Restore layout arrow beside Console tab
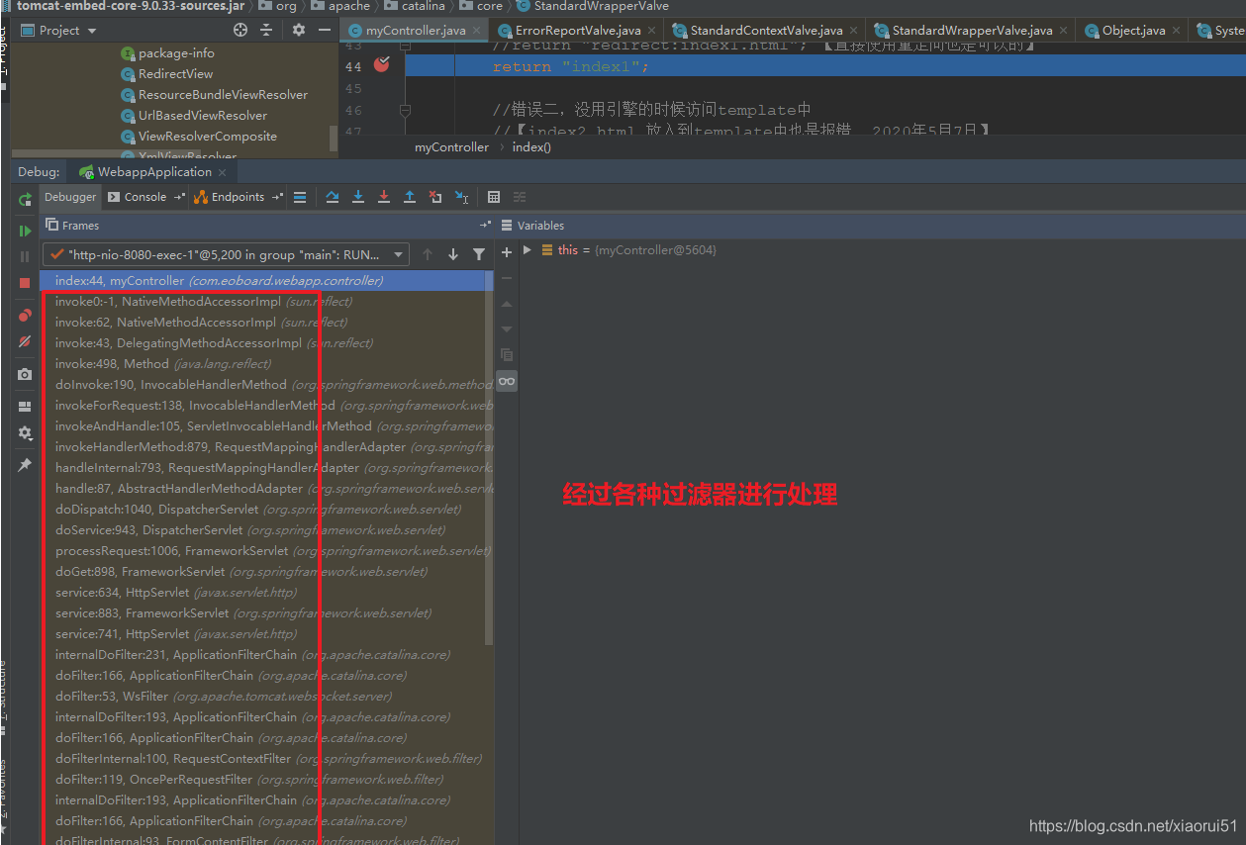This screenshot has height=845, width=1246. 179,197
